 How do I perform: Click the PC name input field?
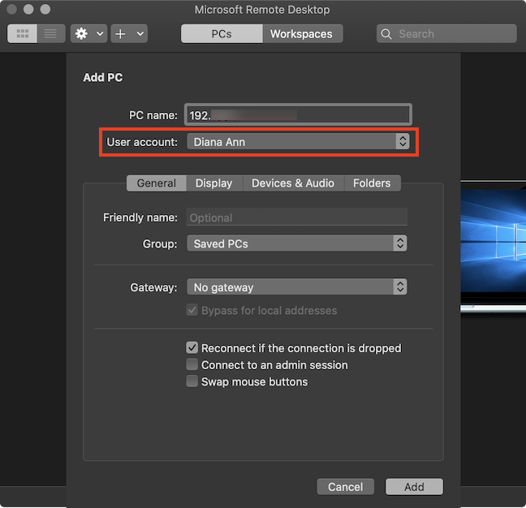pyautogui.click(x=298, y=114)
